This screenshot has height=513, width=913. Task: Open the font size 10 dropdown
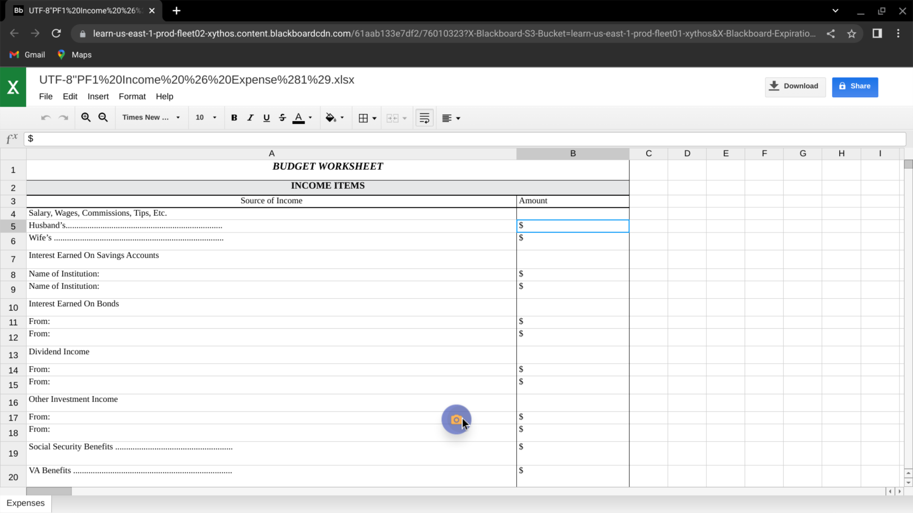(206, 118)
